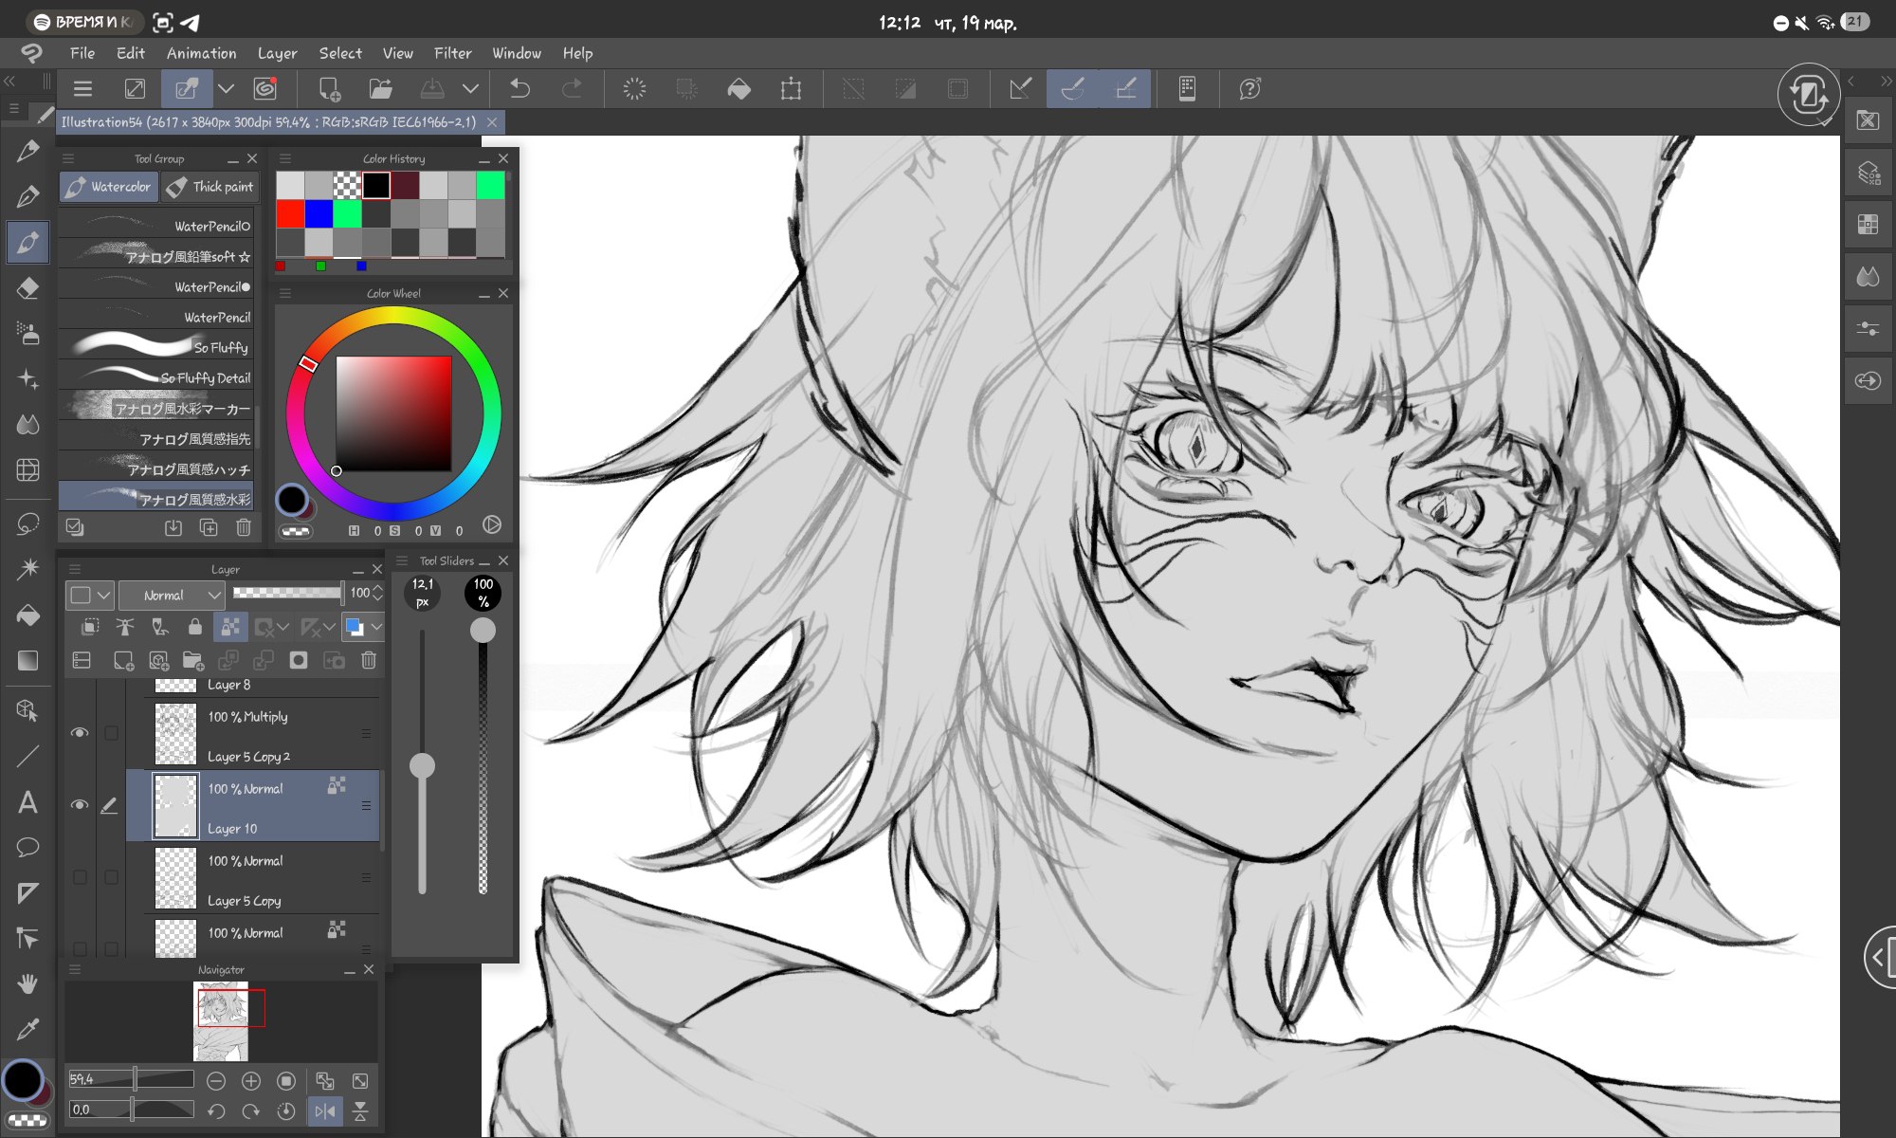Flip canvas horizontally in Navigator
Viewport: 1896px width, 1138px height.
324,1110
